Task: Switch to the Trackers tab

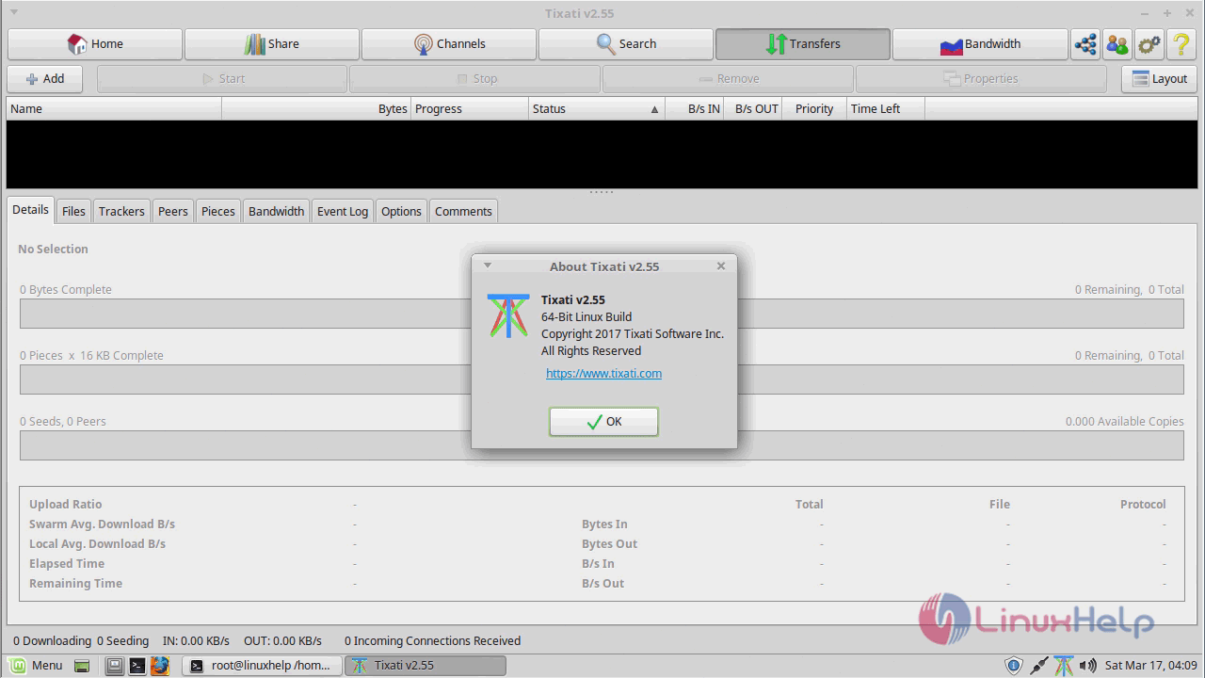Action: [x=121, y=211]
